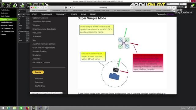Switch to Stabilize Mode browser tab
This screenshot has height=110, width=196.
pyautogui.click(x=60, y=11)
